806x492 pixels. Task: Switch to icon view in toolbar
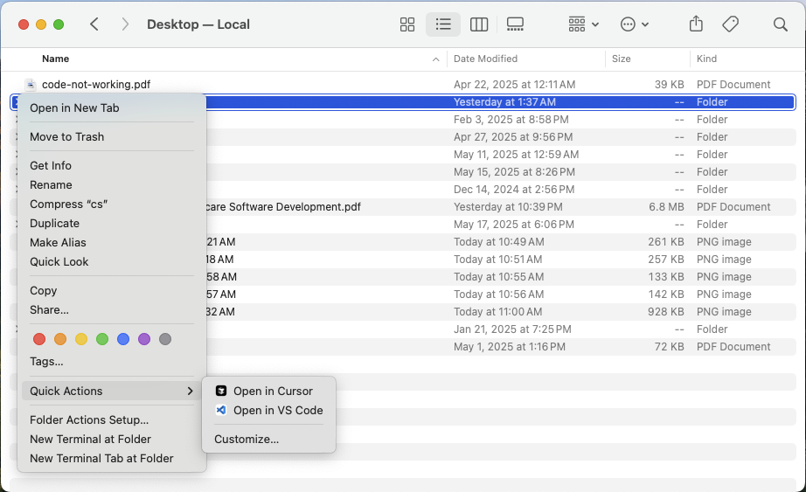point(407,24)
